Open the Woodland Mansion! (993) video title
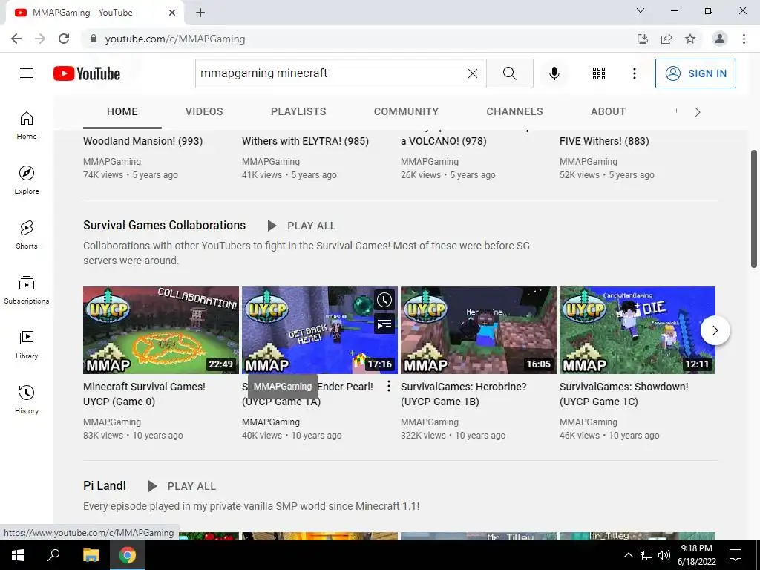The height and width of the screenshot is (570, 760). click(143, 141)
